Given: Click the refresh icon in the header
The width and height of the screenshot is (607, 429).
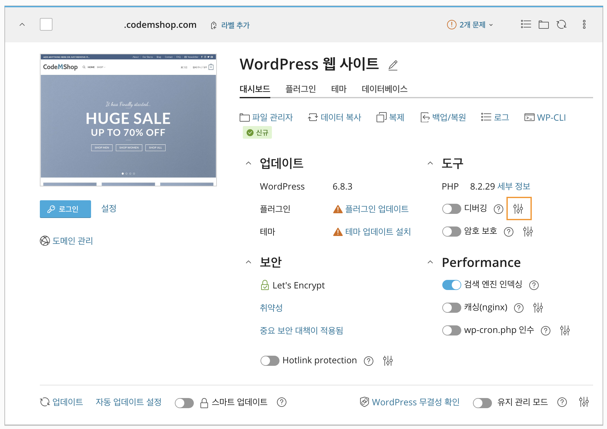Looking at the screenshot, I should tap(561, 25).
